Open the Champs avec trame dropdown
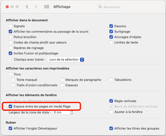Image resolution: width=166 pixels, height=136 pixels. tap(66, 60)
